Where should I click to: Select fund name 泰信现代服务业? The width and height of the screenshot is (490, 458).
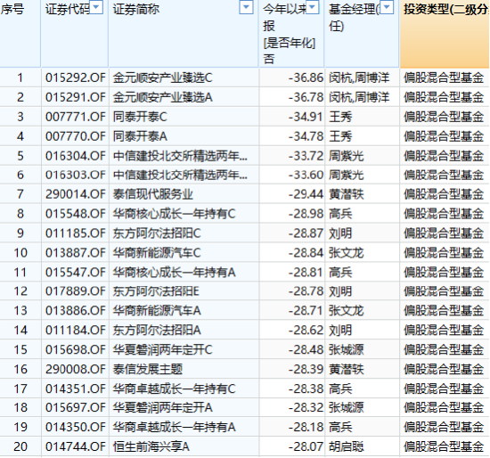pos(153,194)
